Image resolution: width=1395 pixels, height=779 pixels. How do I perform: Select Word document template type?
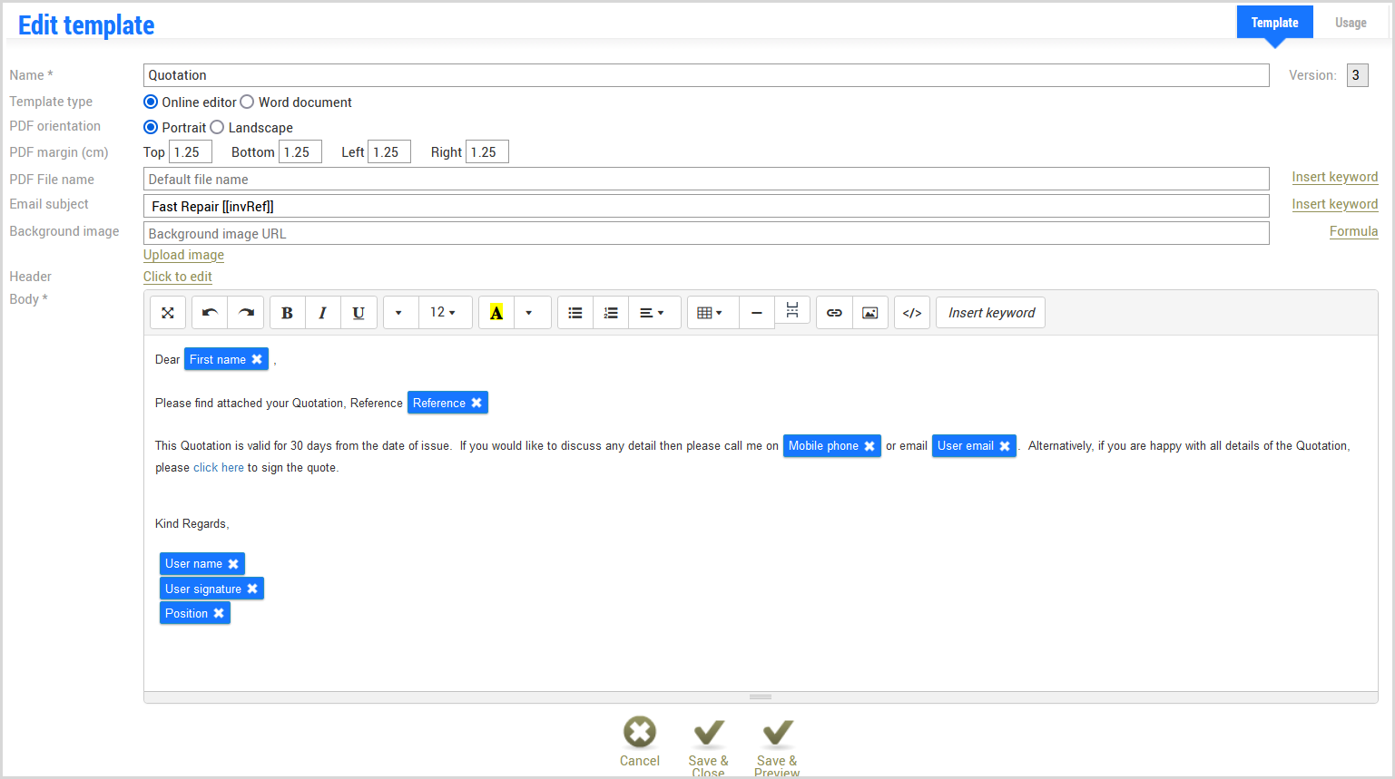pos(247,102)
